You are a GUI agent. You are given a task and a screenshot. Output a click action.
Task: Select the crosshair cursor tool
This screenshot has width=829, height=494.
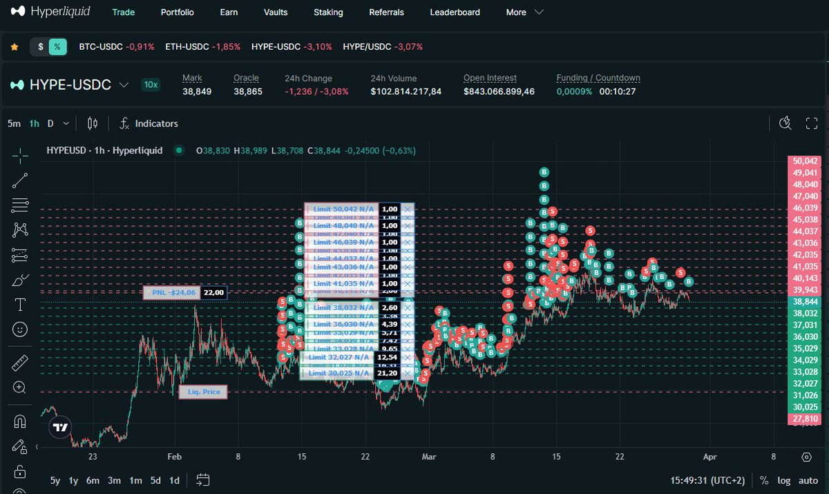20,155
